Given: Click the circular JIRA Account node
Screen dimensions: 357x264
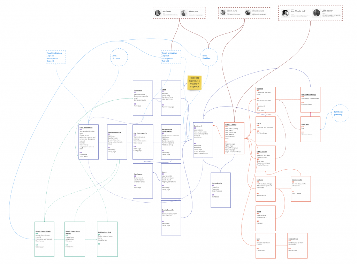Looking at the screenshot, I should click(119, 57).
